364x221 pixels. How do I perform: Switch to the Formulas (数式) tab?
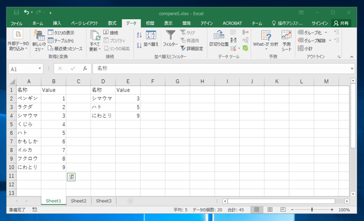point(112,23)
